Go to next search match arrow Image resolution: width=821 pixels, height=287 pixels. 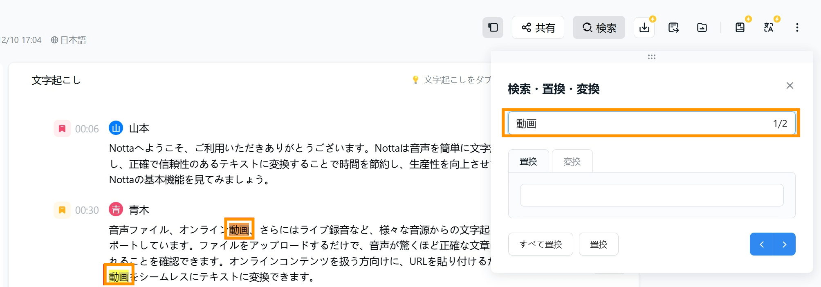(x=784, y=244)
